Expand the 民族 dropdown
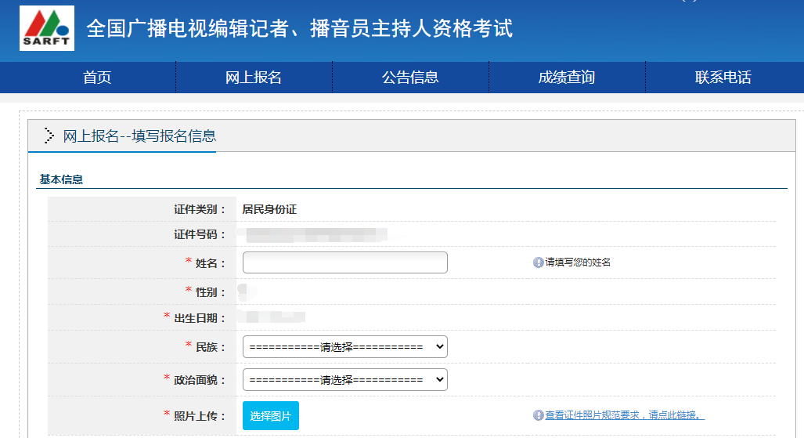 click(x=344, y=346)
